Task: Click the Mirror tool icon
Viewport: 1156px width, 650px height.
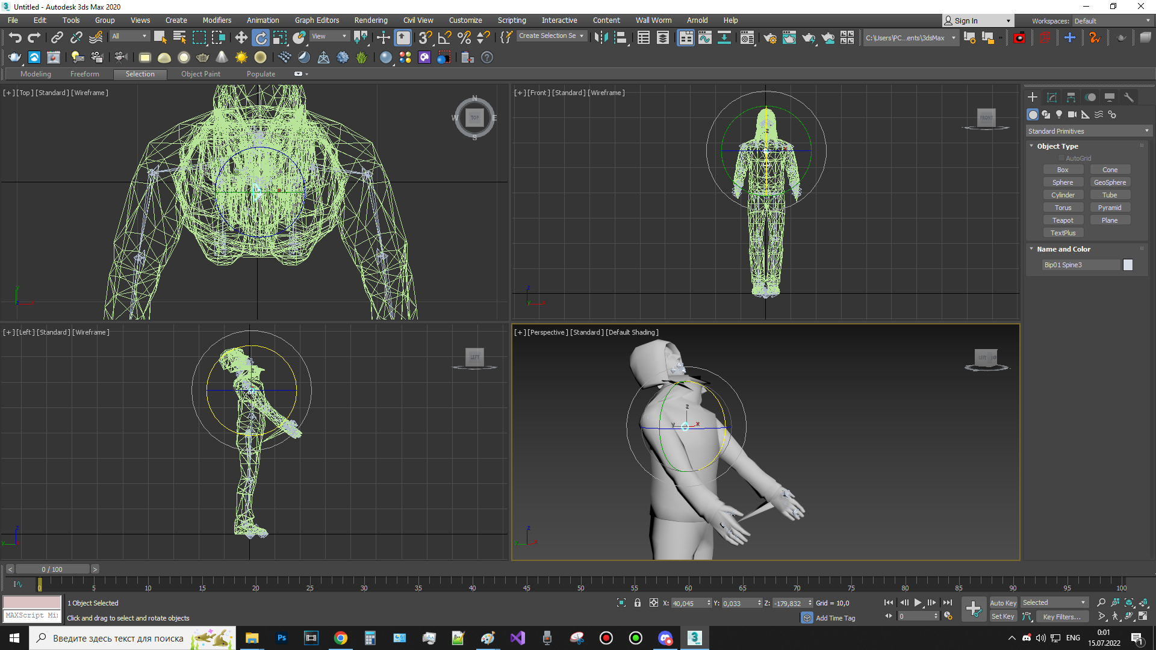Action: [600, 37]
